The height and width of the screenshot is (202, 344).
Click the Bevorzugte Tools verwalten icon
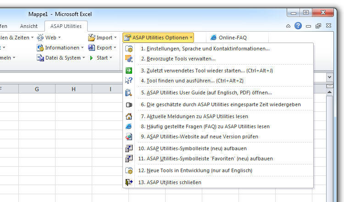tap(129, 59)
